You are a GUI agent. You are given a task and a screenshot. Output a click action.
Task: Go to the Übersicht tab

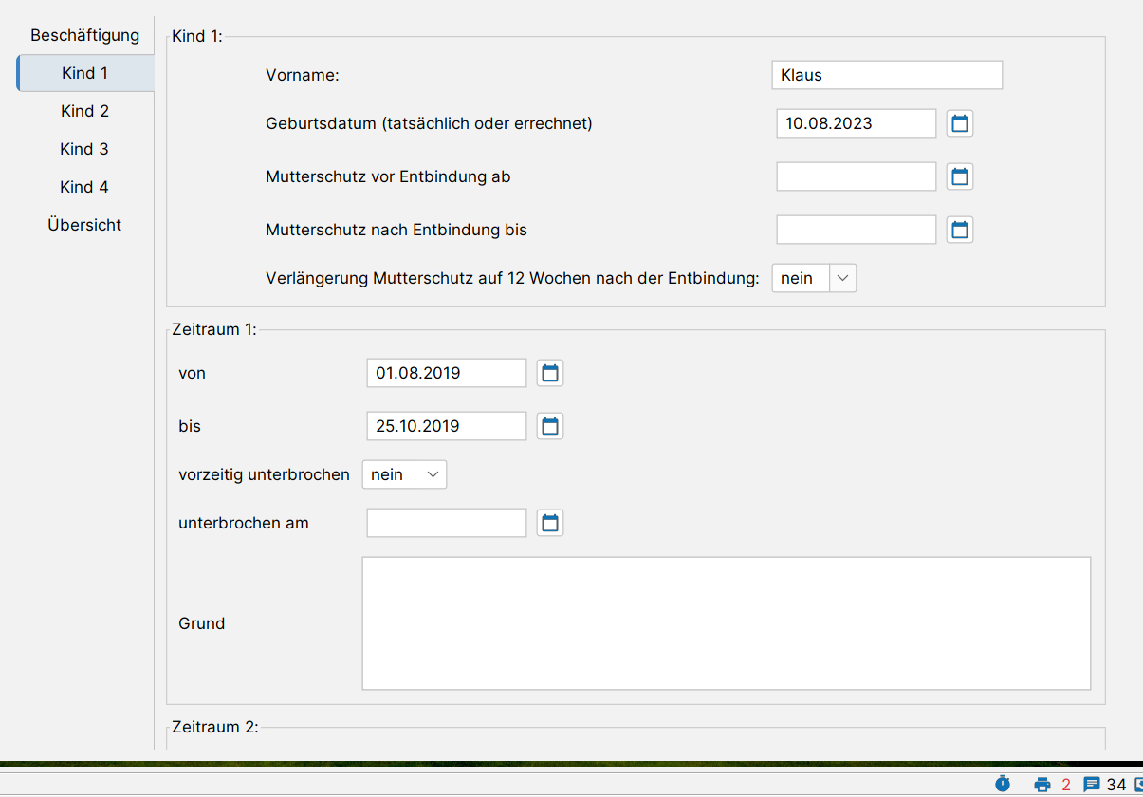(x=85, y=225)
